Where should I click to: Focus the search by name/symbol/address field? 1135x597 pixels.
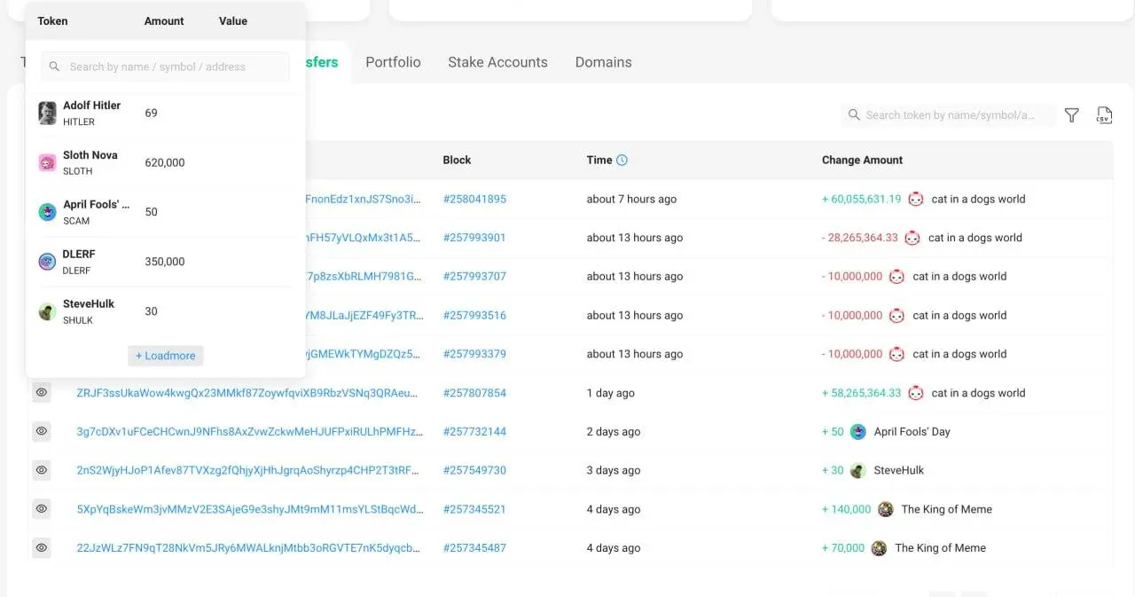pyautogui.click(x=165, y=67)
